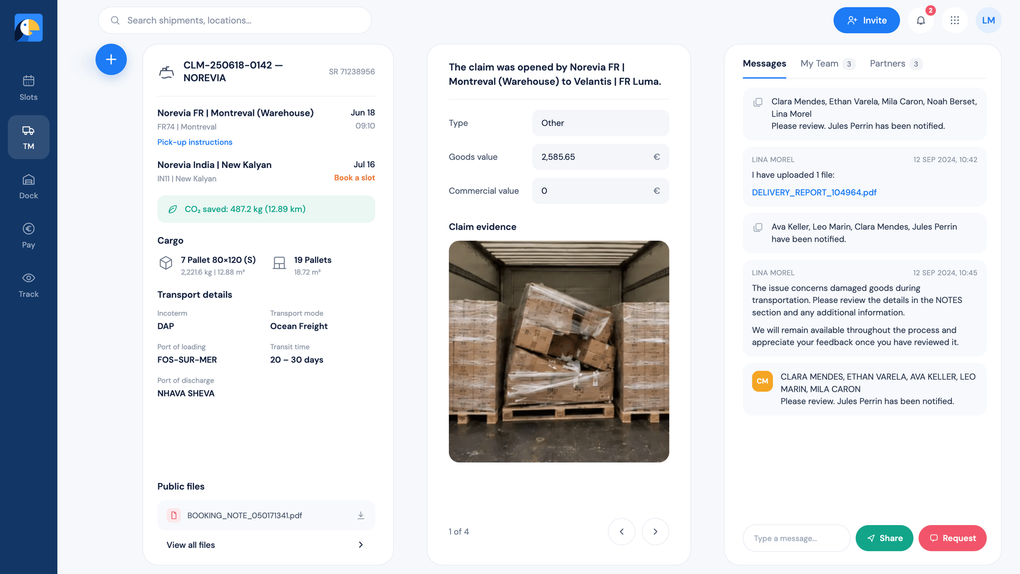1020x574 pixels.
Task: Open the LM profile avatar
Action: click(989, 20)
